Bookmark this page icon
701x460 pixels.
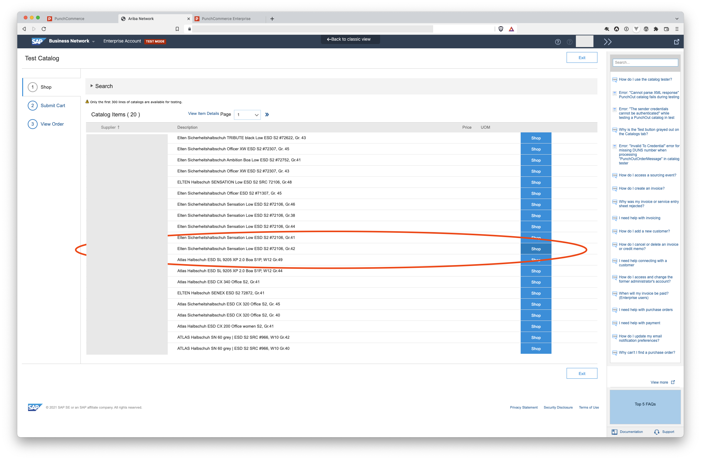(x=177, y=29)
